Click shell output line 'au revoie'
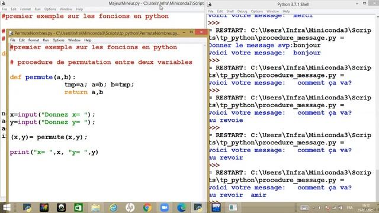This screenshot has height=213, width=379. 226,120
